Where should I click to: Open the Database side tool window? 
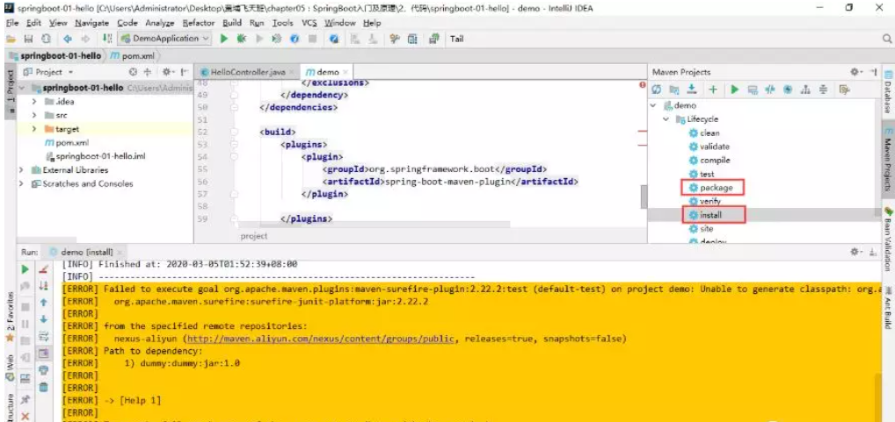888,93
